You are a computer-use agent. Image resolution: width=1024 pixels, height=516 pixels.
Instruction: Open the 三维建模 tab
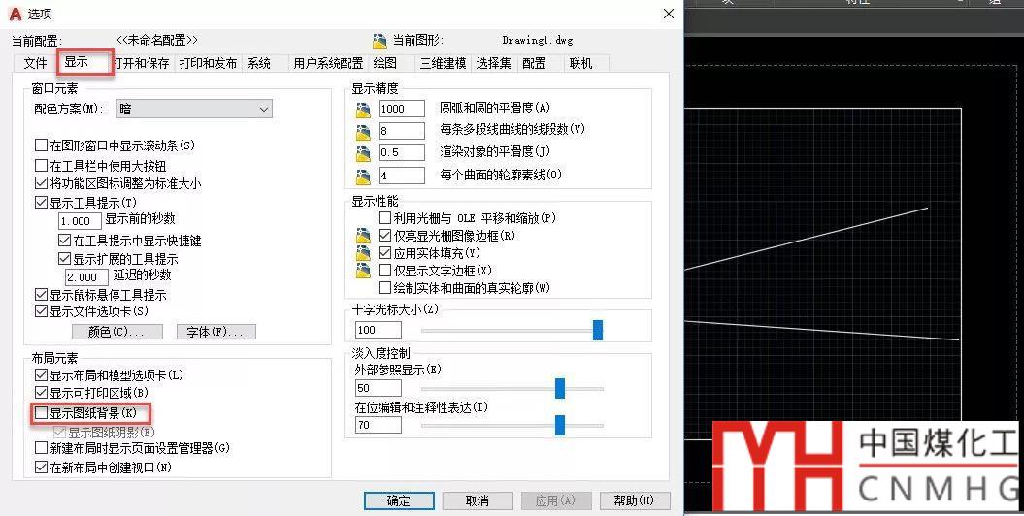point(443,63)
